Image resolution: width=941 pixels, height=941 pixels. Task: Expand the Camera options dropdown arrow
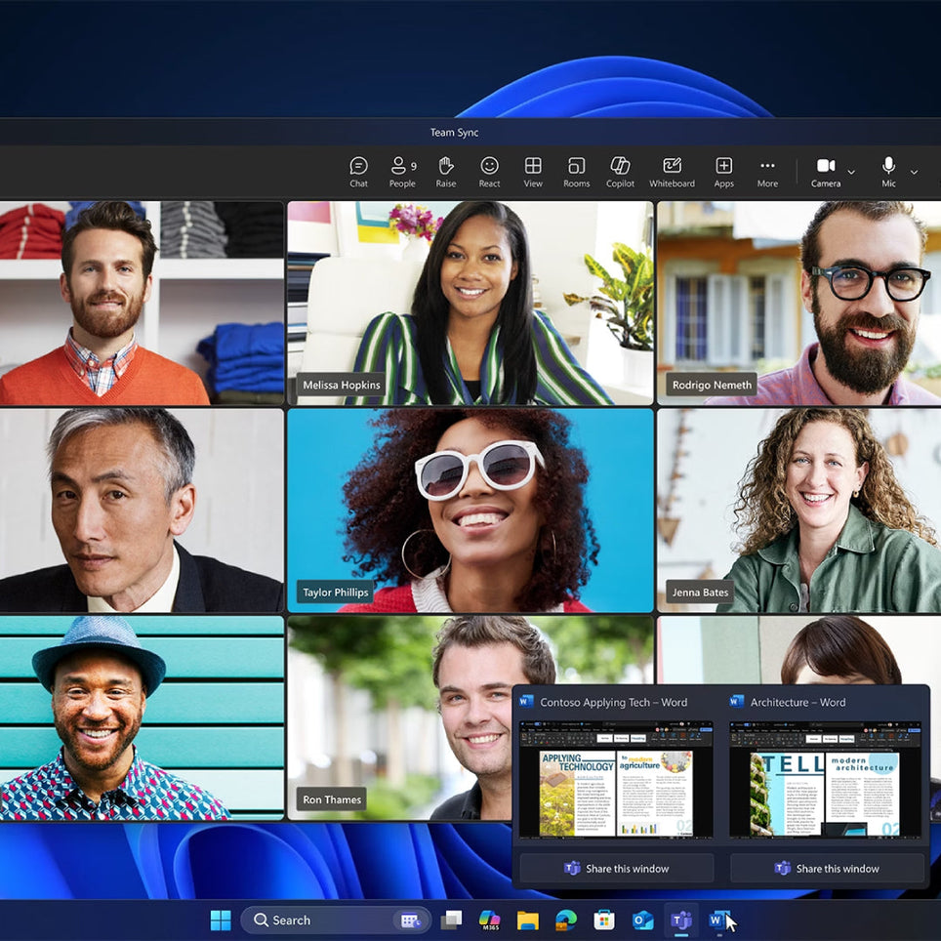coord(851,173)
